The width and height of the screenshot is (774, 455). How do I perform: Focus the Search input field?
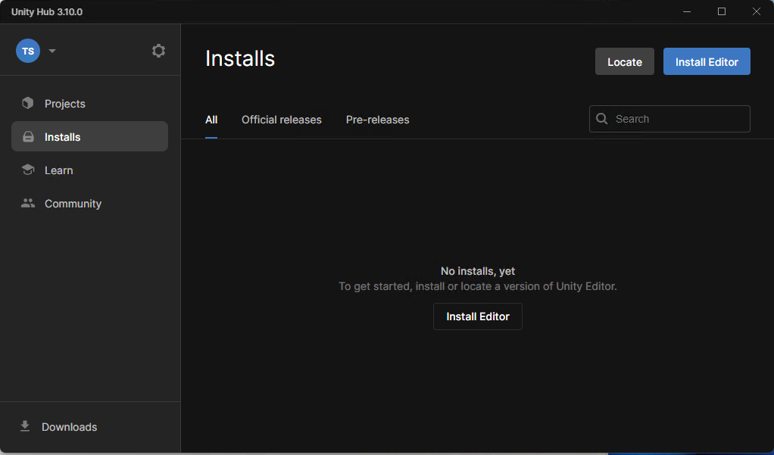pyautogui.click(x=678, y=119)
